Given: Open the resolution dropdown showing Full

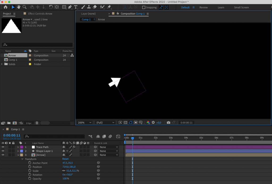Looking at the screenshot, I should (105, 122).
